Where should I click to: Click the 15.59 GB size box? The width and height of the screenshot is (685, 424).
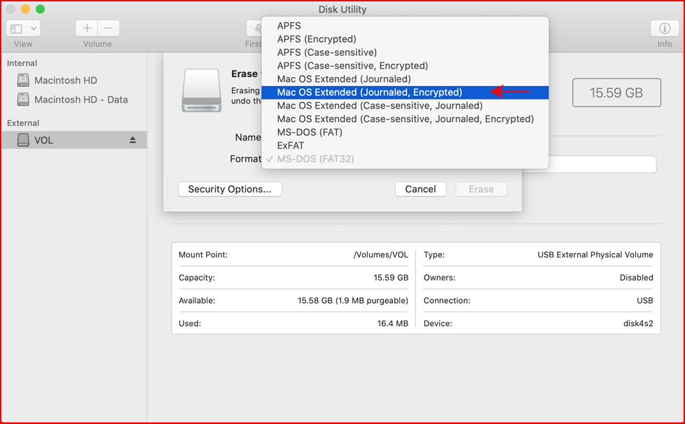[x=616, y=92]
